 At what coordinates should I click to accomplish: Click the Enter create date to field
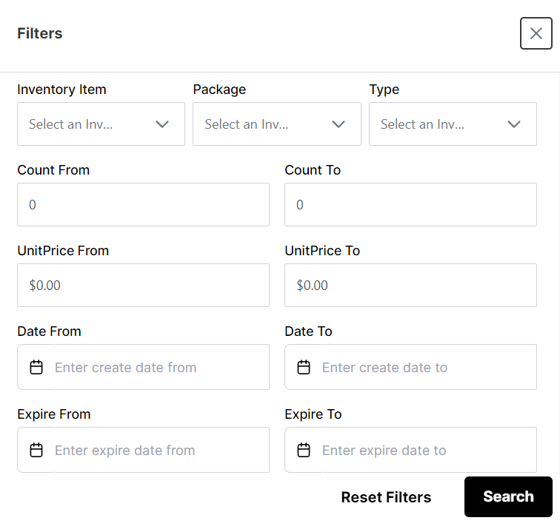coord(410,367)
